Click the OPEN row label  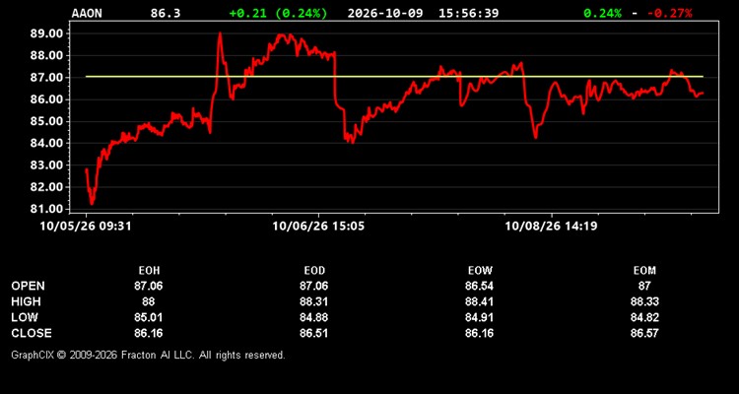[28, 286]
